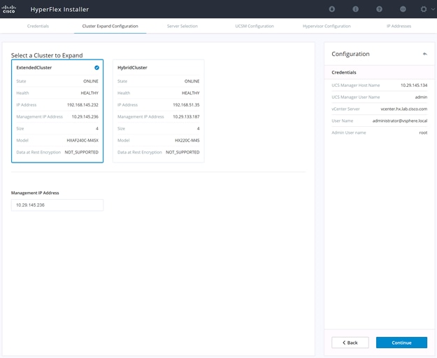Select the ExtendedCluster card title
This screenshot has width=437, height=358.
(34, 67)
